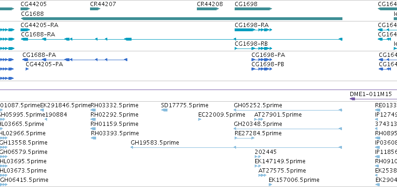Select the CR44208 gene bar

208,9
